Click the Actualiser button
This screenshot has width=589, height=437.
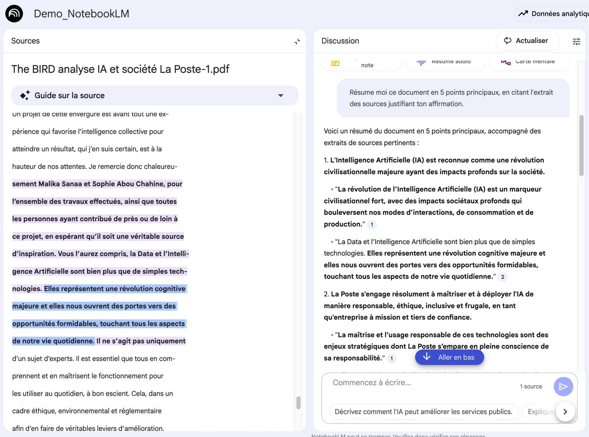click(527, 41)
